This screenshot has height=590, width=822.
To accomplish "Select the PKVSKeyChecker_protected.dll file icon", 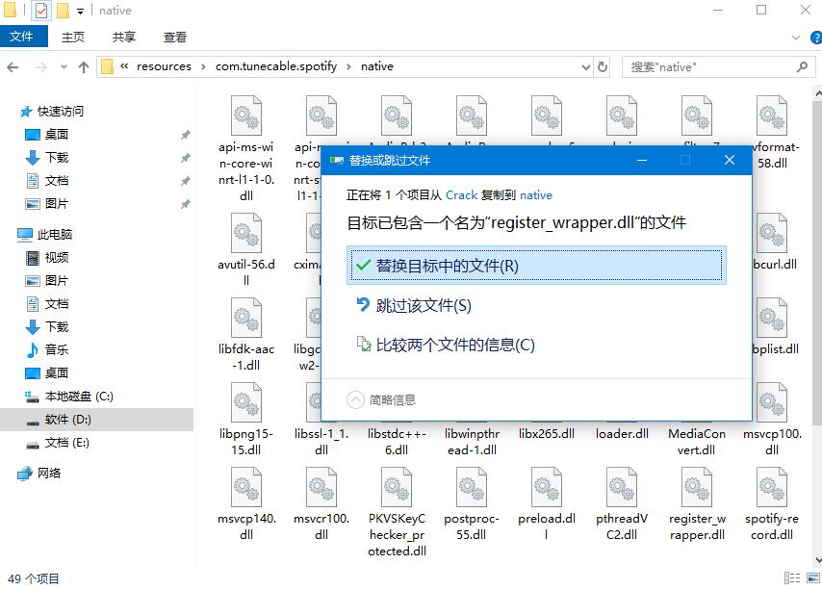I will pyautogui.click(x=397, y=487).
